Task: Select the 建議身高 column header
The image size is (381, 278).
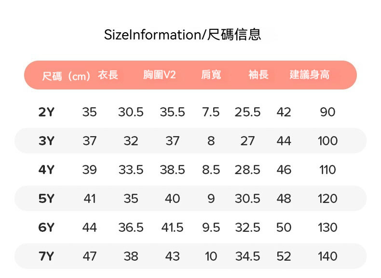Action: 310,75
